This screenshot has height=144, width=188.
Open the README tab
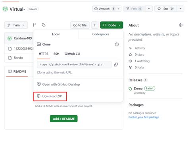[x=17, y=72]
